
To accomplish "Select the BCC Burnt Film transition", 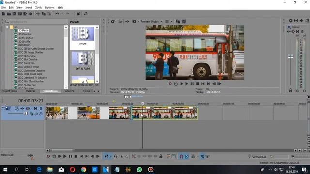I will click(x=26, y=63).
